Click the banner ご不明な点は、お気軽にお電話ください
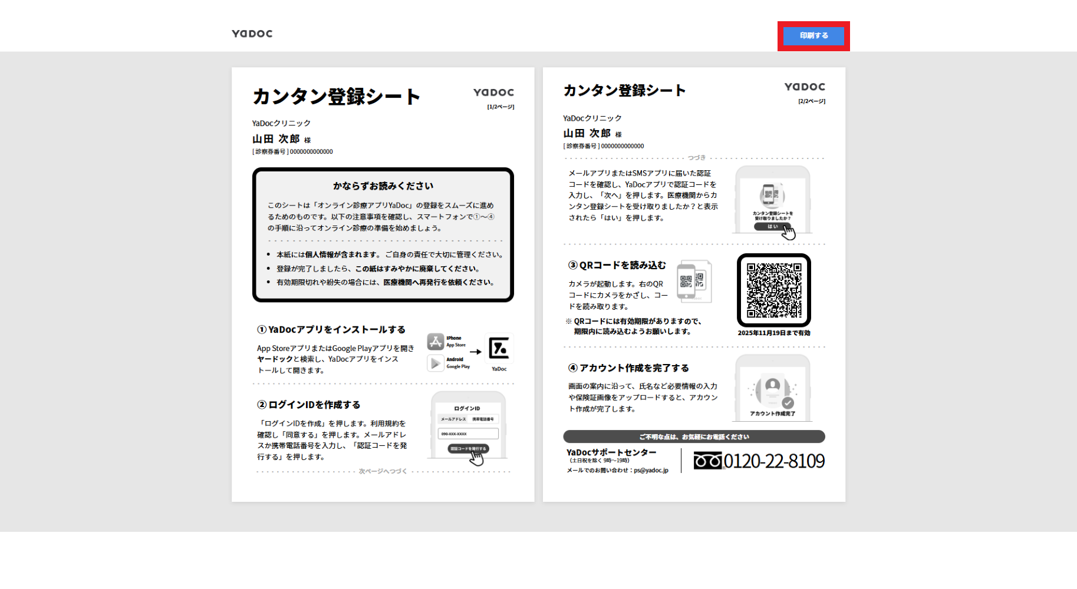The image size is (1077, 589). pos(694,436)
